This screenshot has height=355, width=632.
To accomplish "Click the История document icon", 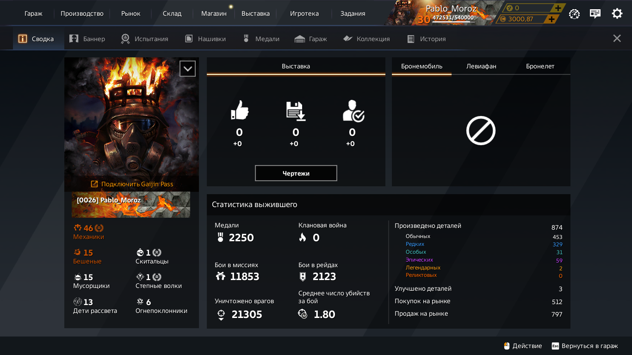I will [411, 39].
